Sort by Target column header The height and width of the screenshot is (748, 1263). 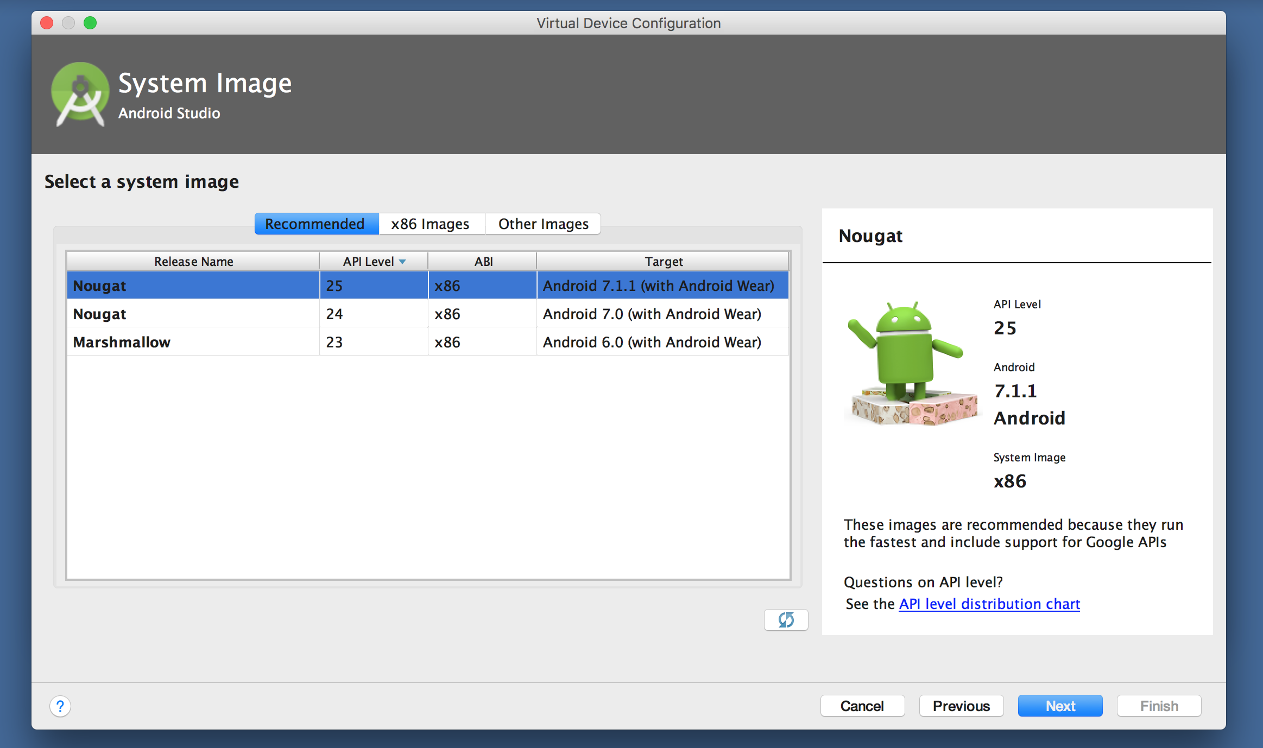tap(663, 262)
